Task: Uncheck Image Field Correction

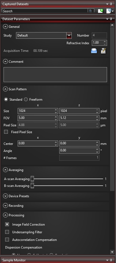Action: (7, 225)
